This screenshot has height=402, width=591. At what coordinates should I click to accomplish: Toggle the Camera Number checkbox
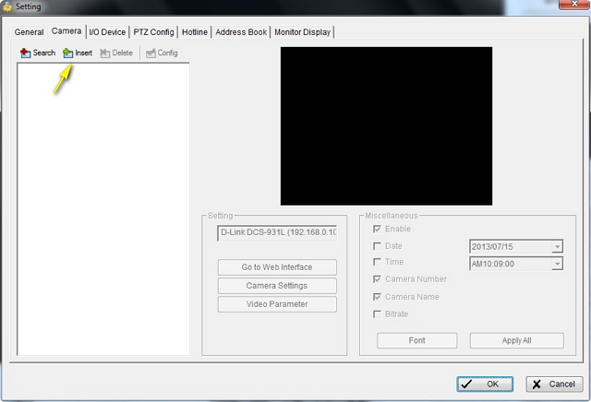(x=377, y=279)
